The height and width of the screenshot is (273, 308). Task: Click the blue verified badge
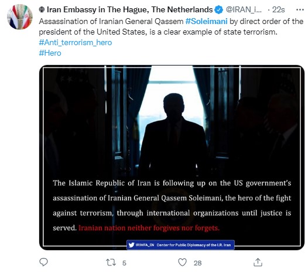click(218, 9)
